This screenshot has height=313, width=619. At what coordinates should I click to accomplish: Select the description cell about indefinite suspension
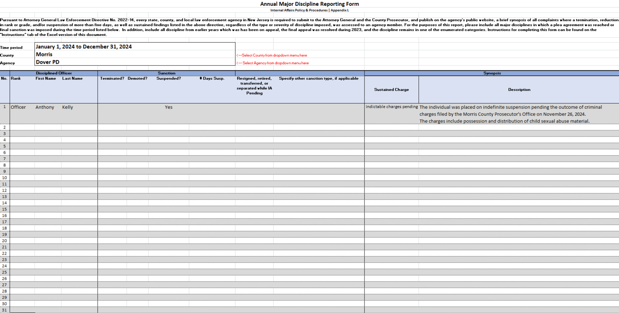519,114
